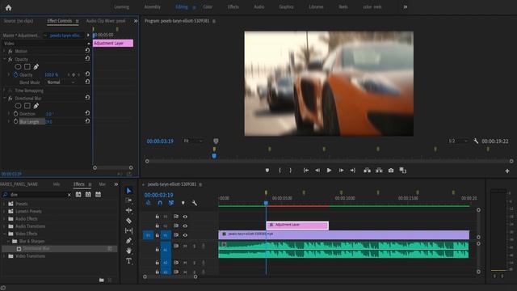The width and height of the screenshot is (517, 291).
Task: Open comparison view button
Action: [x=403, y=171]
